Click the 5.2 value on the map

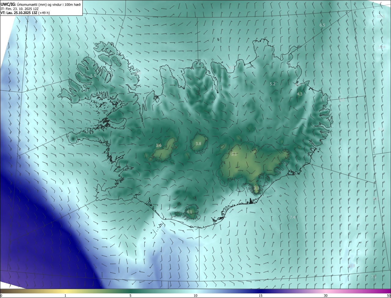pos(272,84)
